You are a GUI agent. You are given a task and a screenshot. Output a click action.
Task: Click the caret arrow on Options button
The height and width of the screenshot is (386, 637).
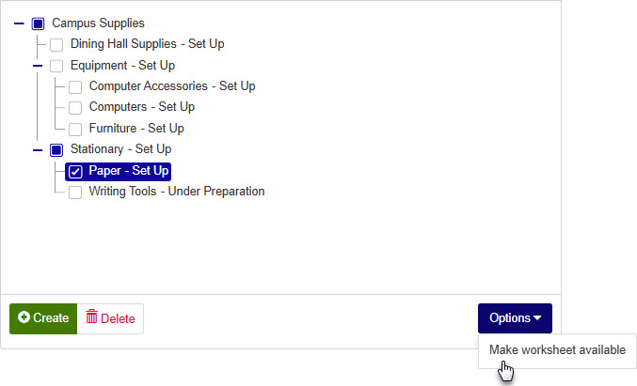pyautogui.click(x=537, y=318)
